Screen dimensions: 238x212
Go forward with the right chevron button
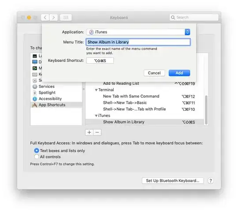coord(53,18)
